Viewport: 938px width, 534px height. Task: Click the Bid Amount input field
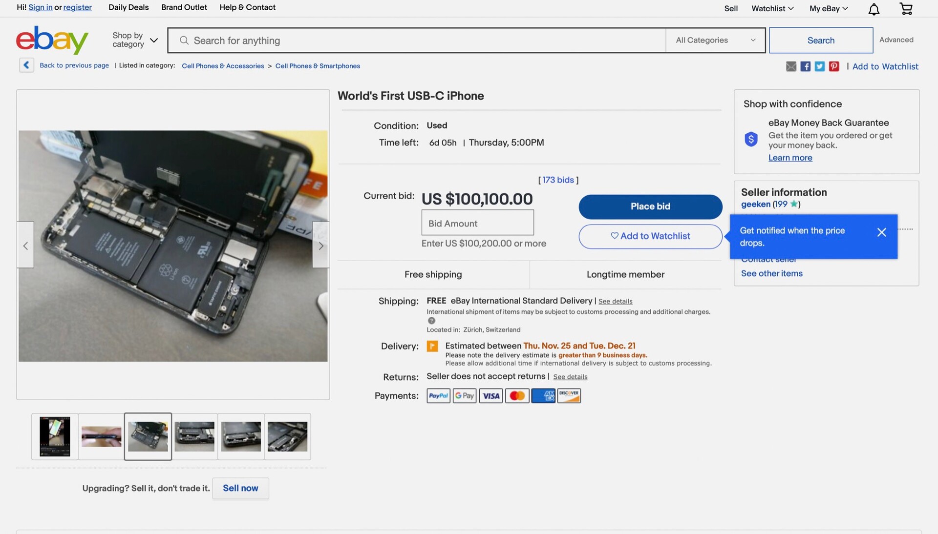tap(477, 223)
